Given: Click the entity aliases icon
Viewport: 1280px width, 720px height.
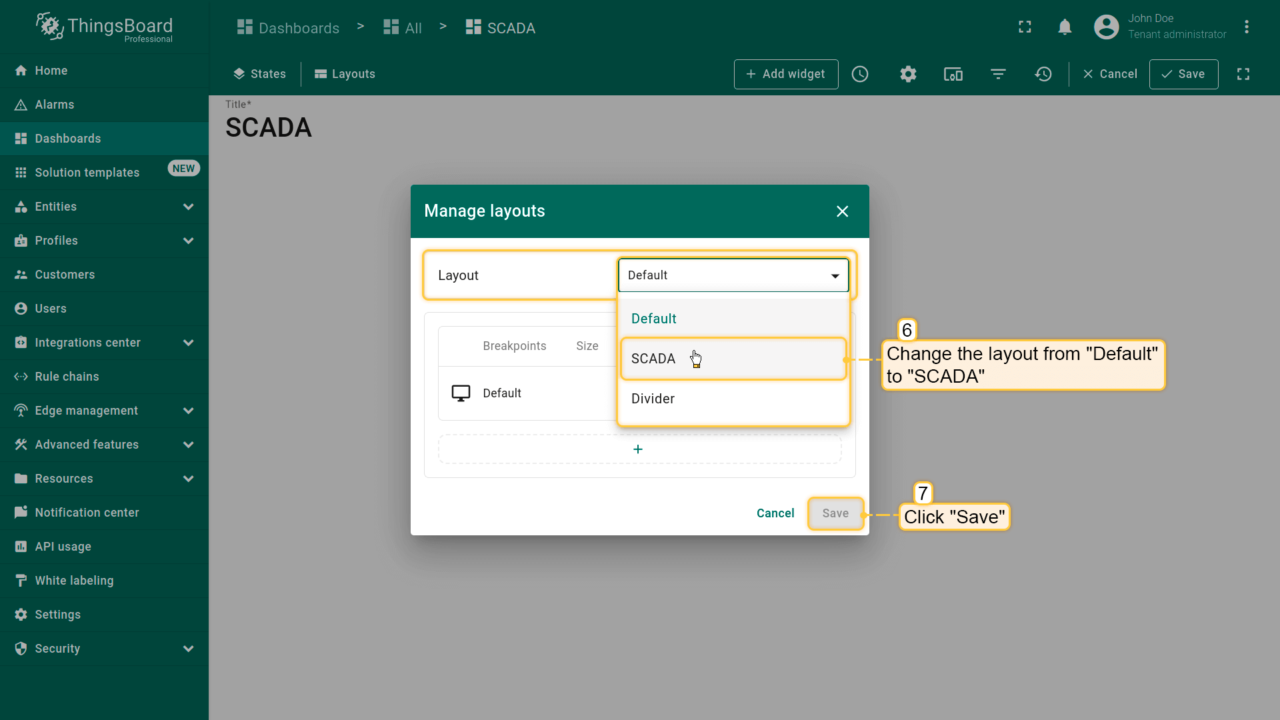Looking at the screenshot, I should click(953, 74).
